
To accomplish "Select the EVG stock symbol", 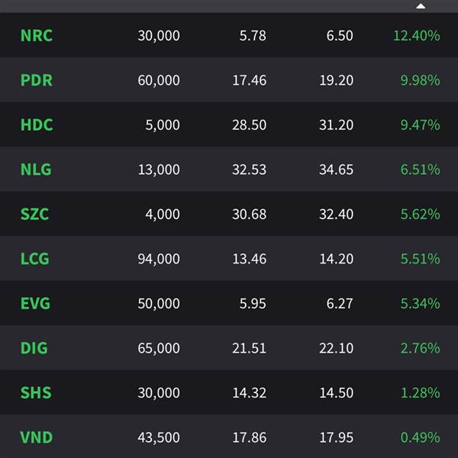I will coord(35,304).
